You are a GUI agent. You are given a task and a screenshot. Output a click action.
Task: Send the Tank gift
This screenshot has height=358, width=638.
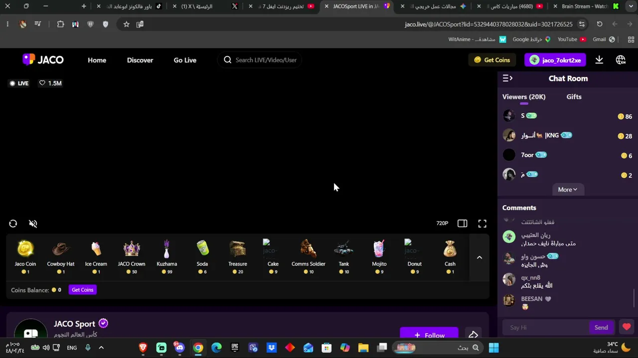[344, 257]
